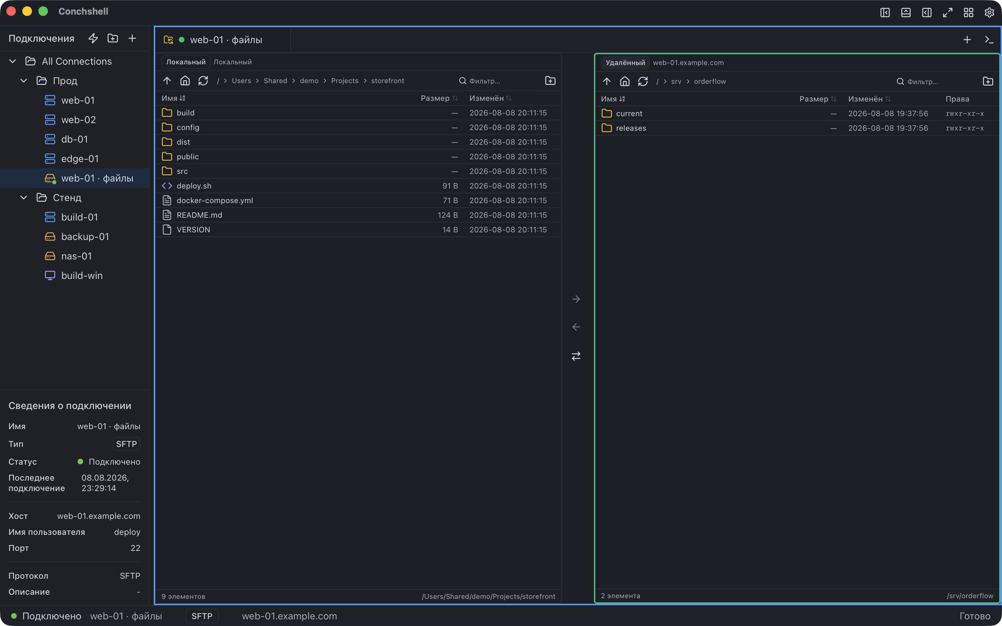Collapse the Стенд folder chevron
Screen dimensions: 1002x626
[x=24, y=198]
